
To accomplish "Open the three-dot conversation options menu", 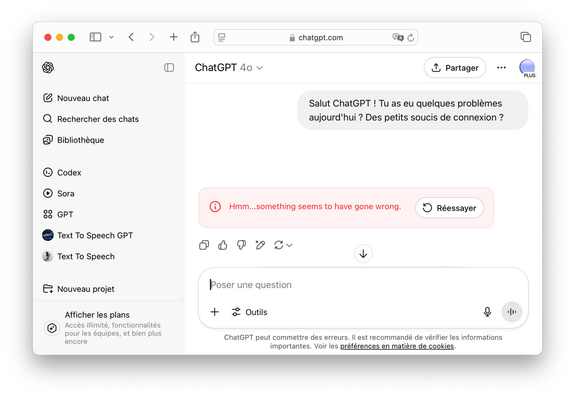I will point(501,68).
